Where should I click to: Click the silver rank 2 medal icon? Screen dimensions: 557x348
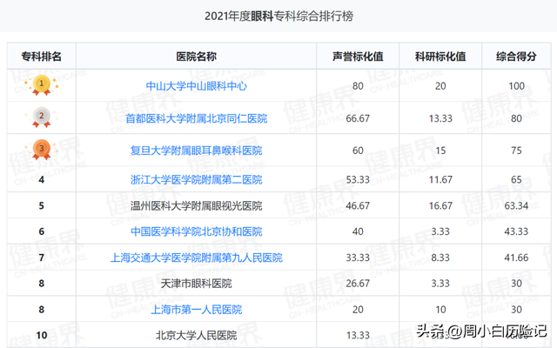pyautogui.click(x=42, y=117)
